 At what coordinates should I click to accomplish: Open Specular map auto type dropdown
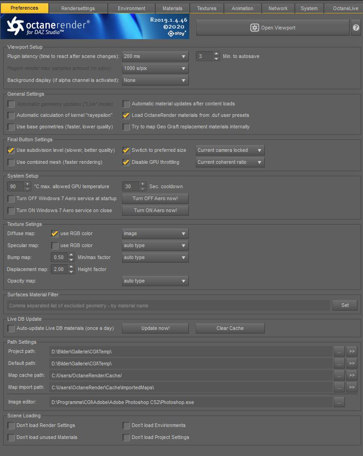(x=155, y=245)
